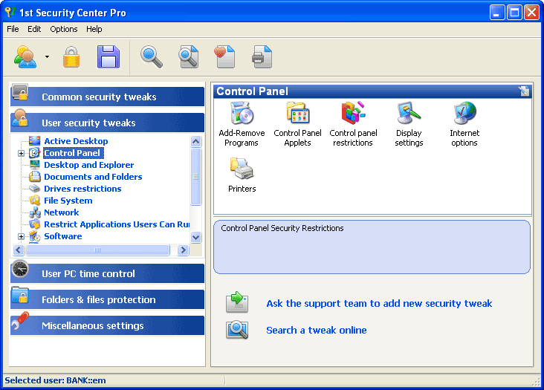Click tree scroll up arrow
Screen dimensions: 544x390
pyautogui.click(x=196, y=141)
